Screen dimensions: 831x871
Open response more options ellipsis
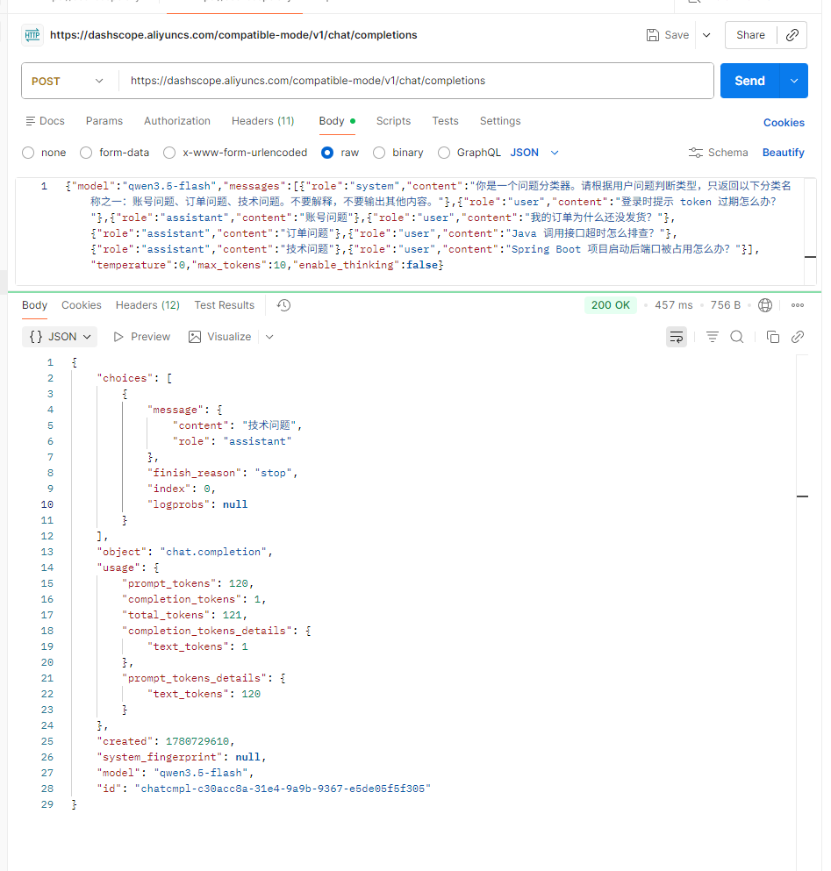tap(798, 305)
